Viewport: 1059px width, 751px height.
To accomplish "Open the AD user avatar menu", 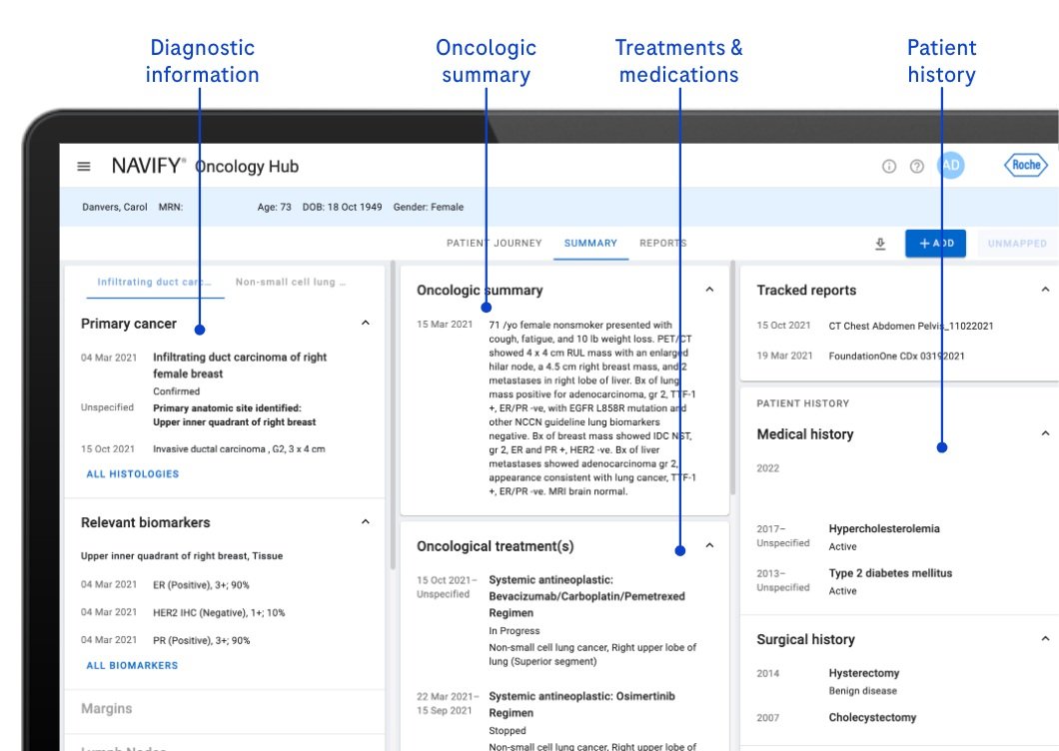I will click(950, 166).
